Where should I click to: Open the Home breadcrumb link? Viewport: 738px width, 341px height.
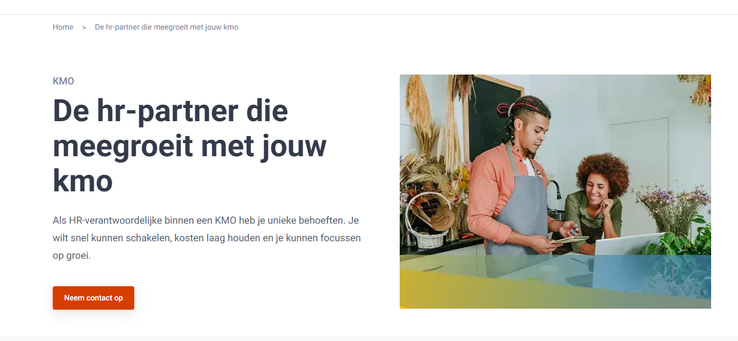click(63, 27)
